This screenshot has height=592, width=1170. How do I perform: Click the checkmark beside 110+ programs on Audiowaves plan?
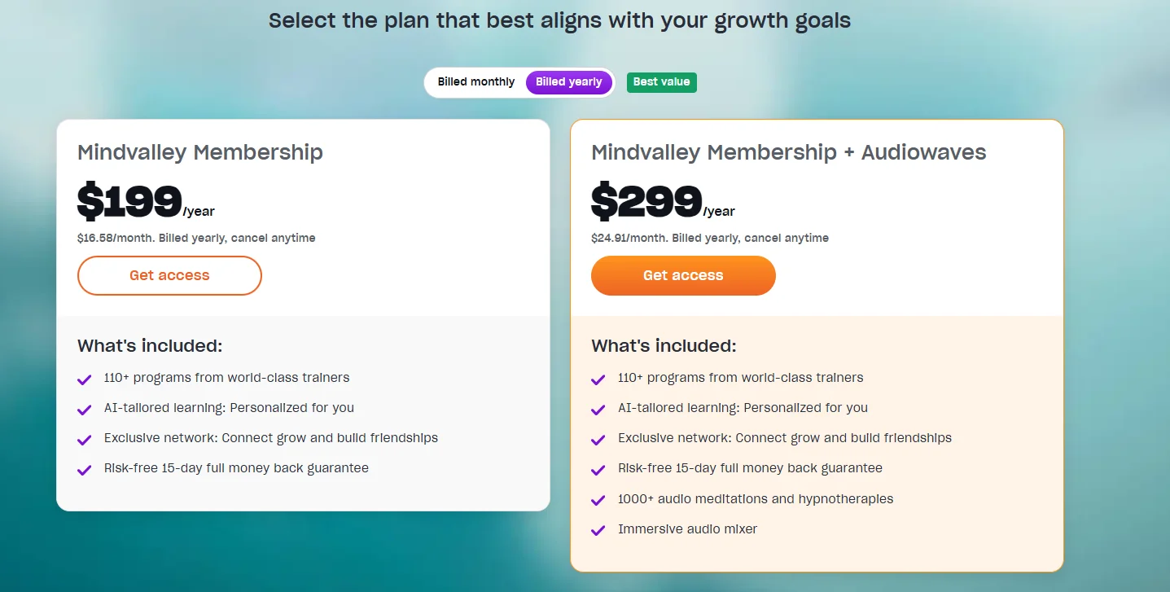pos(598,379)
